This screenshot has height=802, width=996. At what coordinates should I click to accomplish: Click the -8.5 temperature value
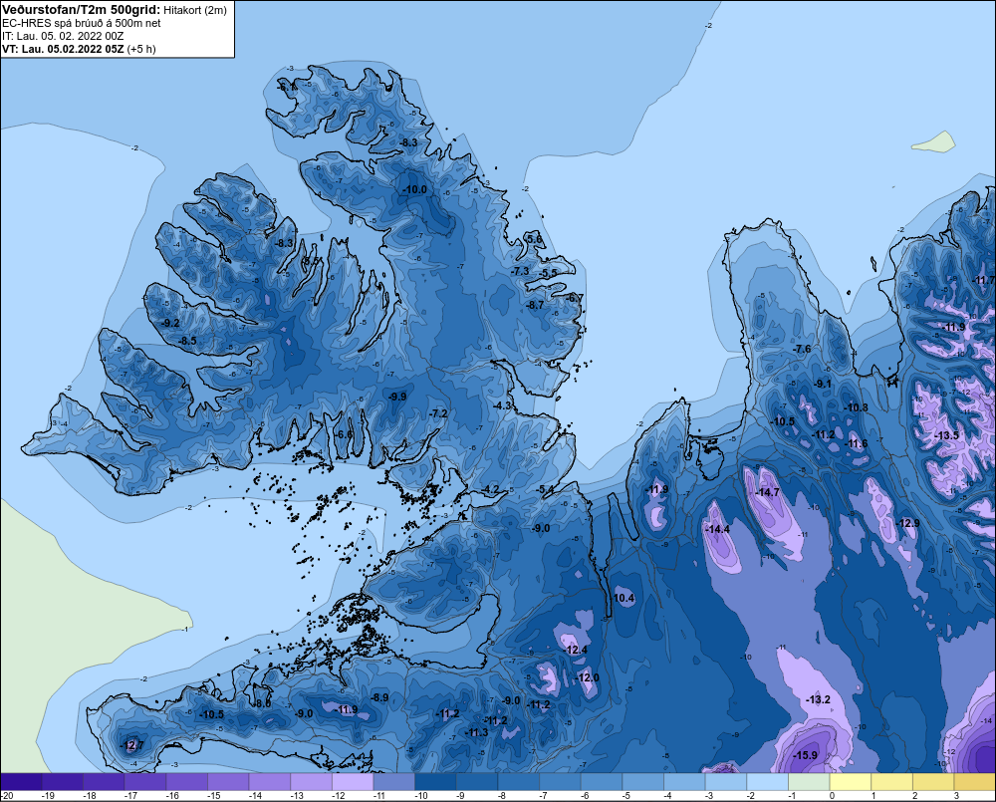pos(187,341)
